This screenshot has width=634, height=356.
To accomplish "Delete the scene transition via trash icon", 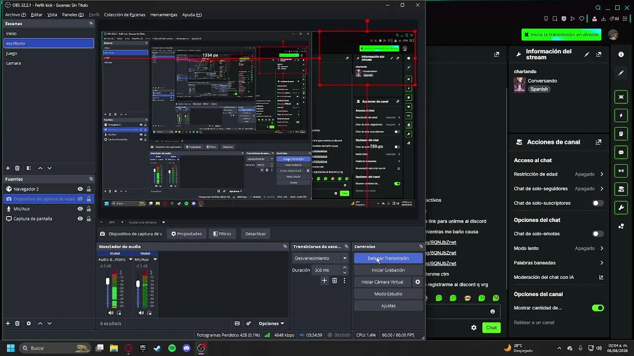I will point(335,281).
